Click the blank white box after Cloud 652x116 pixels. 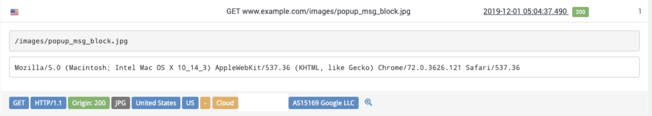[263, 102]
